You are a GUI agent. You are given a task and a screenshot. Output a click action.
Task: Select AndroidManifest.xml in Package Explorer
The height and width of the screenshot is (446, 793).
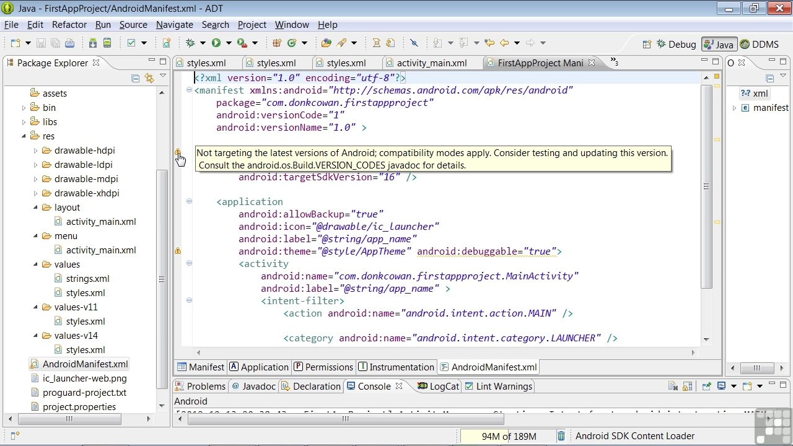pyautogui.click(x=85, y=364)
